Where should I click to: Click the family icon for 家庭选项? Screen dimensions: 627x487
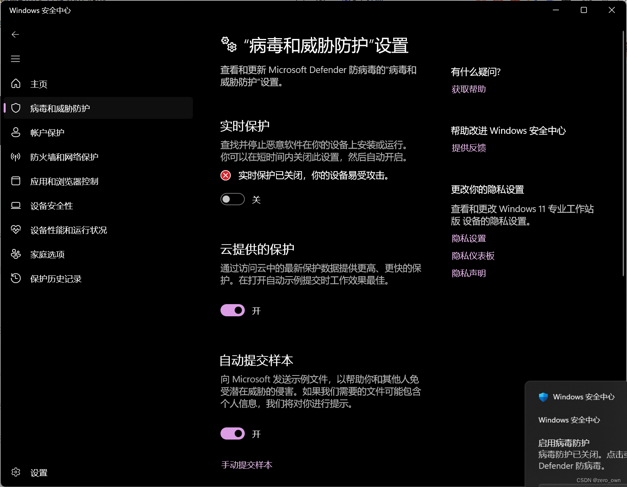click(x=16, y=254)
